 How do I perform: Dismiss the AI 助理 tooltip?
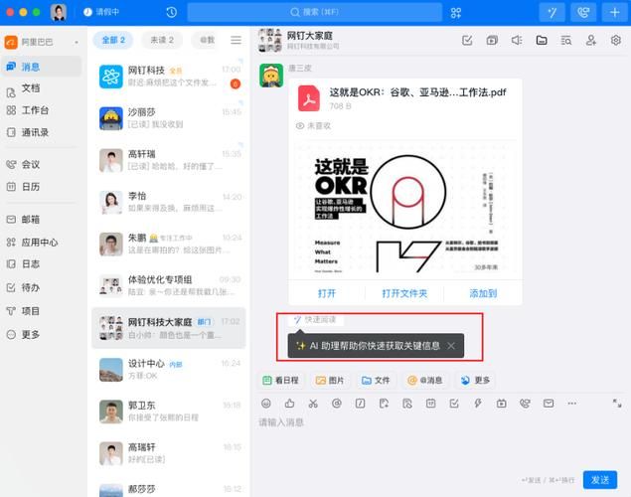pyautogui.click(x=451, y=346)
